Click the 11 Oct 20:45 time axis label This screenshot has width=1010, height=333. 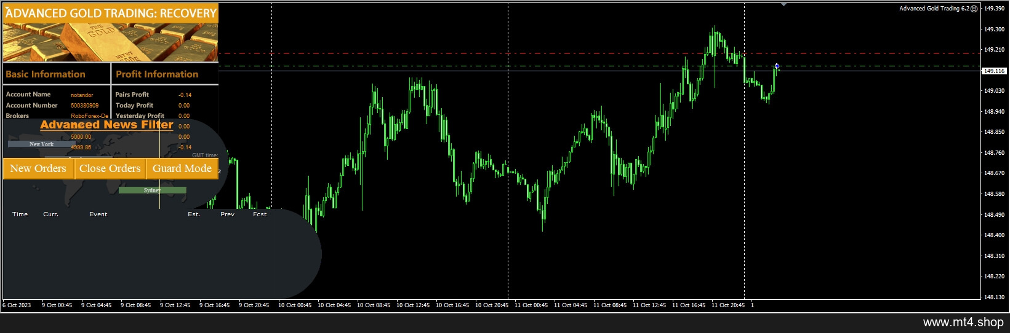pos(728,305)
